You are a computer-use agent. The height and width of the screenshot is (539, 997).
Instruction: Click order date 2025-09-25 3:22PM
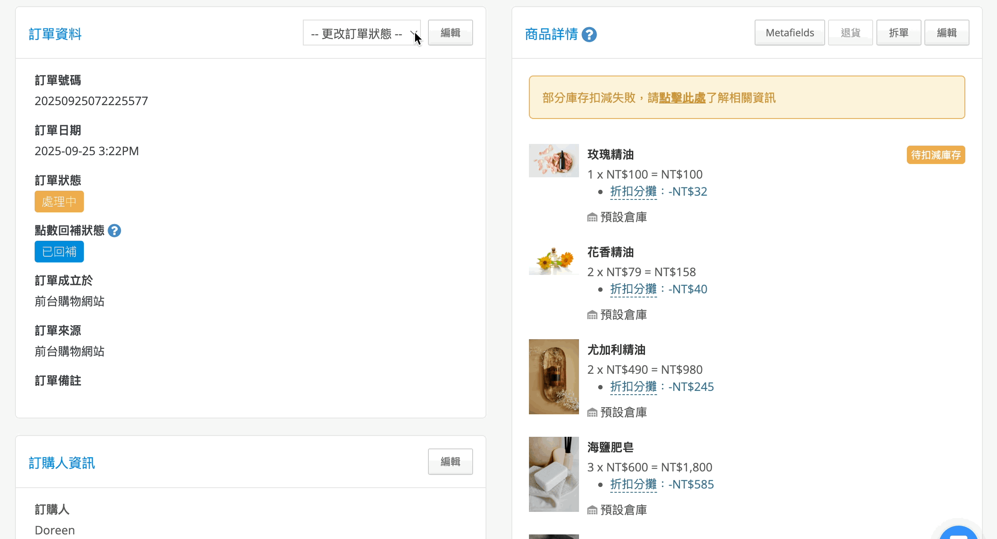coord(87,151)
